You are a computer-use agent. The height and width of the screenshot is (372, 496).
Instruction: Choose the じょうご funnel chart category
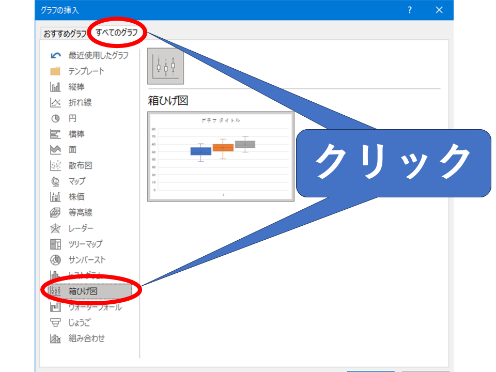[79, 323]
